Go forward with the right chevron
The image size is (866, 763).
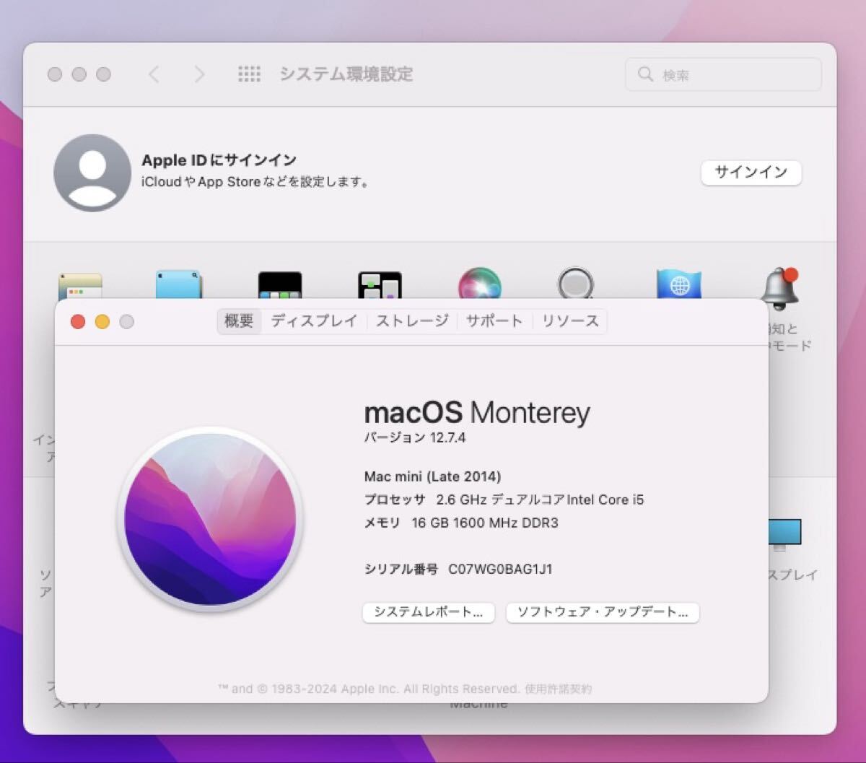coord(199,74)
